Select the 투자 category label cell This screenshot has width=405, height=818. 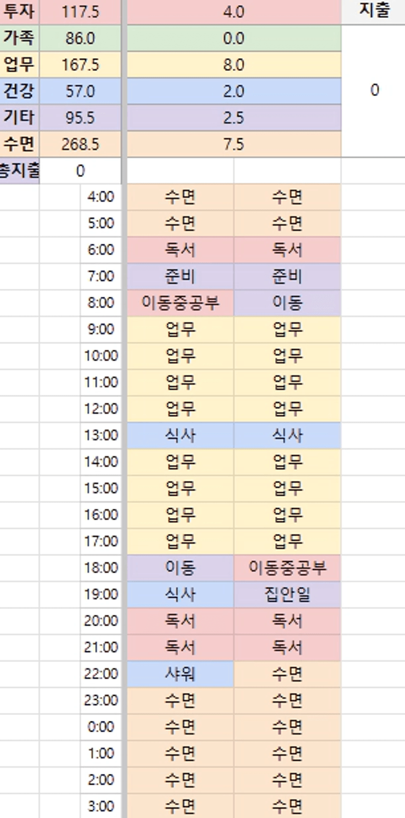(x=19, y=12)
